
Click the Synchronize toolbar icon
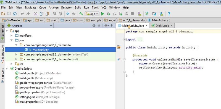point(15,14)
